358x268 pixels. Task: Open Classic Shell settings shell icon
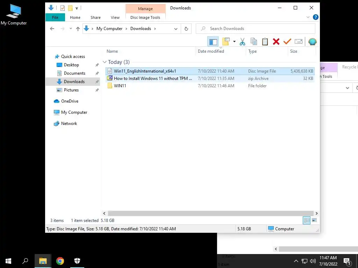312,42
